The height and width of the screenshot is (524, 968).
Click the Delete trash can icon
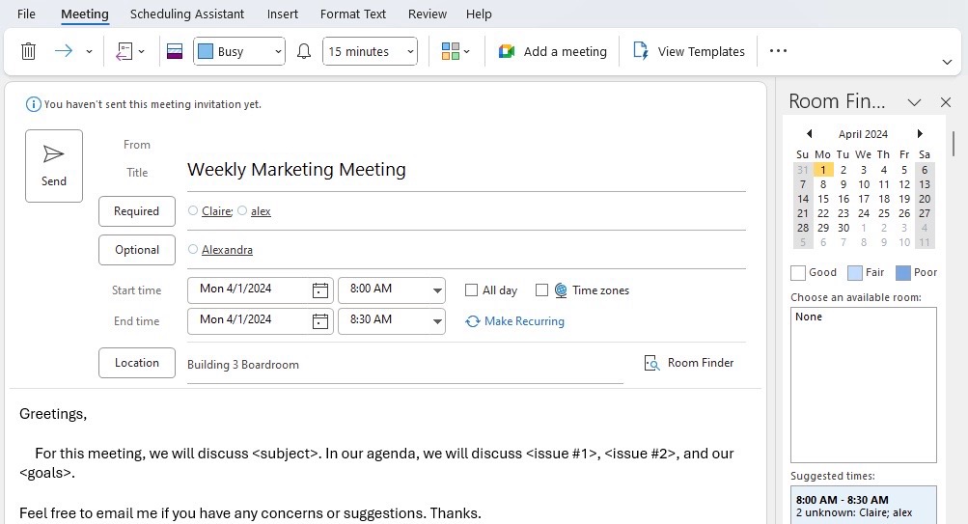coord(28,51)
